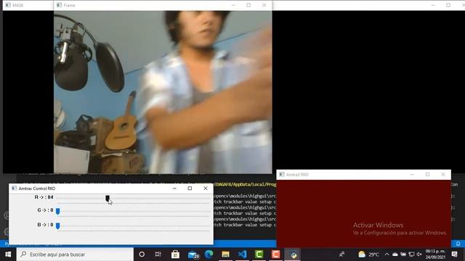This screenshot has width=465, height=261.
Task: Open the clock showing 24/09/2021
Action: 435,254
